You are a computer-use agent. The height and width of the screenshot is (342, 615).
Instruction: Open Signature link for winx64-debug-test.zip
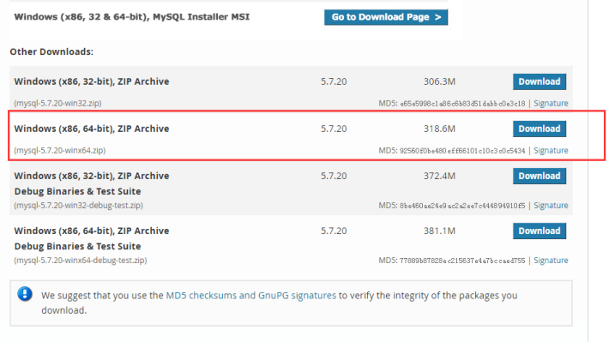(x=551, y=260)
